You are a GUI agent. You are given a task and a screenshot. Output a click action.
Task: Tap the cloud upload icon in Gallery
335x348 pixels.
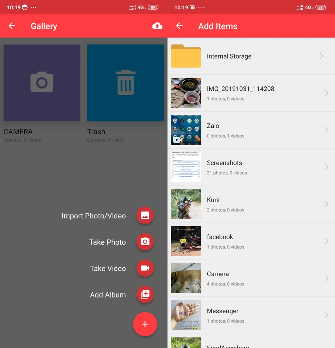coord(157,26)
